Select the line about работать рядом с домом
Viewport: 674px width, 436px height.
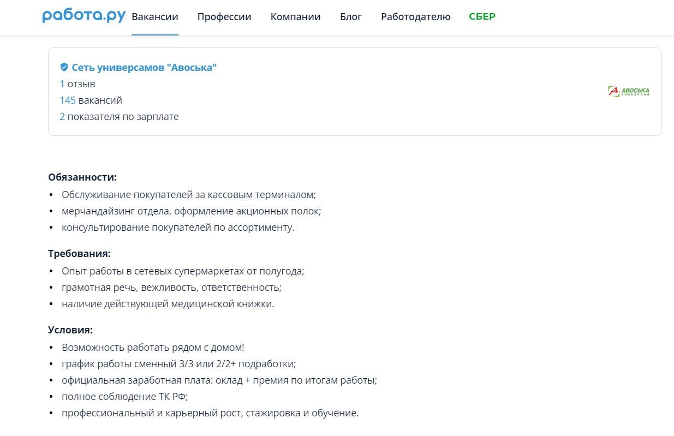153,347
